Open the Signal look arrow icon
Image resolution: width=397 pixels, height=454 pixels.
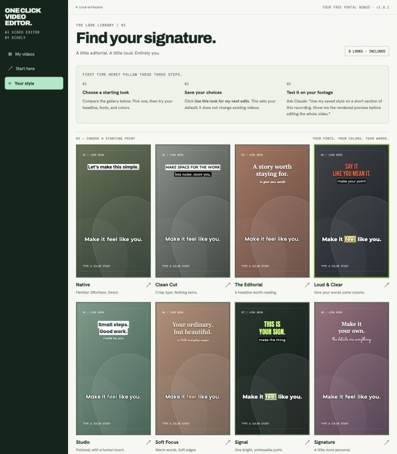(307, 443)
